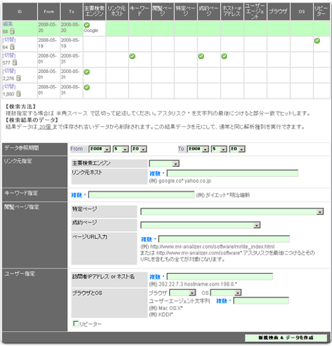This screenshot has width=332, height=346.
Task: Click the green check in the キーワード column
Action: click(132, 56)
